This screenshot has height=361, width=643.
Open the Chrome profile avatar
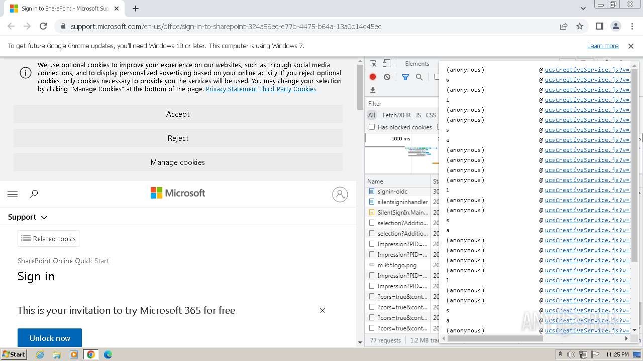[615, 26]
